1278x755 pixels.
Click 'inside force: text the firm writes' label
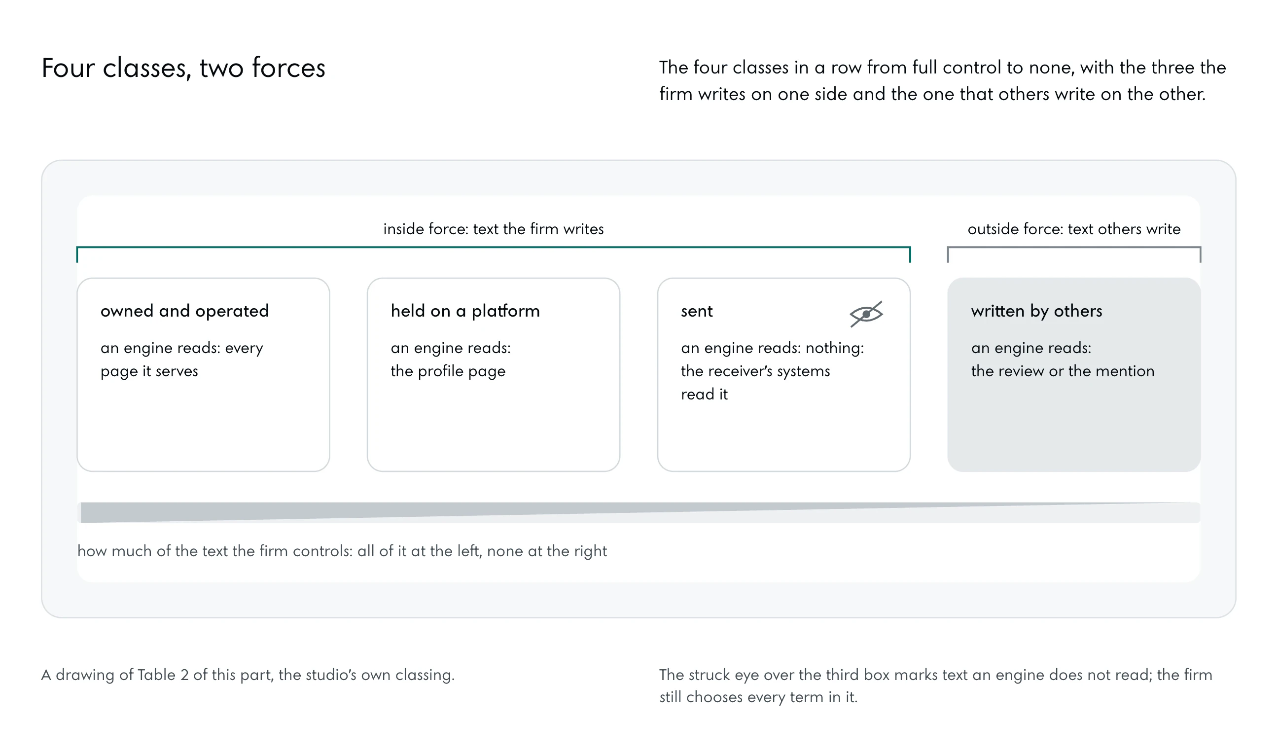pyautogui.click(x=493, y=229)
